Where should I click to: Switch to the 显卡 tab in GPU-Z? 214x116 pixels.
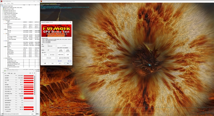(x=5, y=73)
